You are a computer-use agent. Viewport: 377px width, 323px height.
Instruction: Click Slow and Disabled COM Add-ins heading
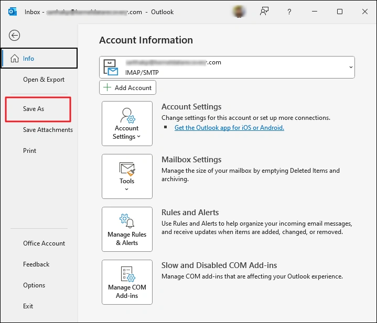pyautogui.click(x=219, y=265)
